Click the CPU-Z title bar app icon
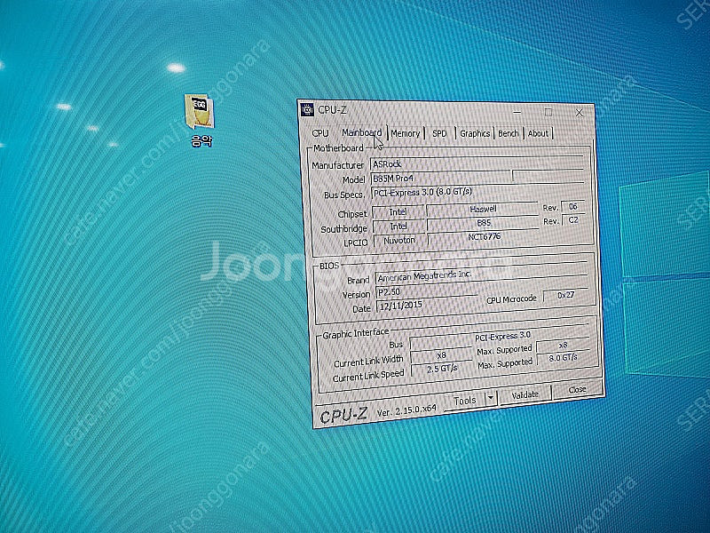 tap(307, 109)
